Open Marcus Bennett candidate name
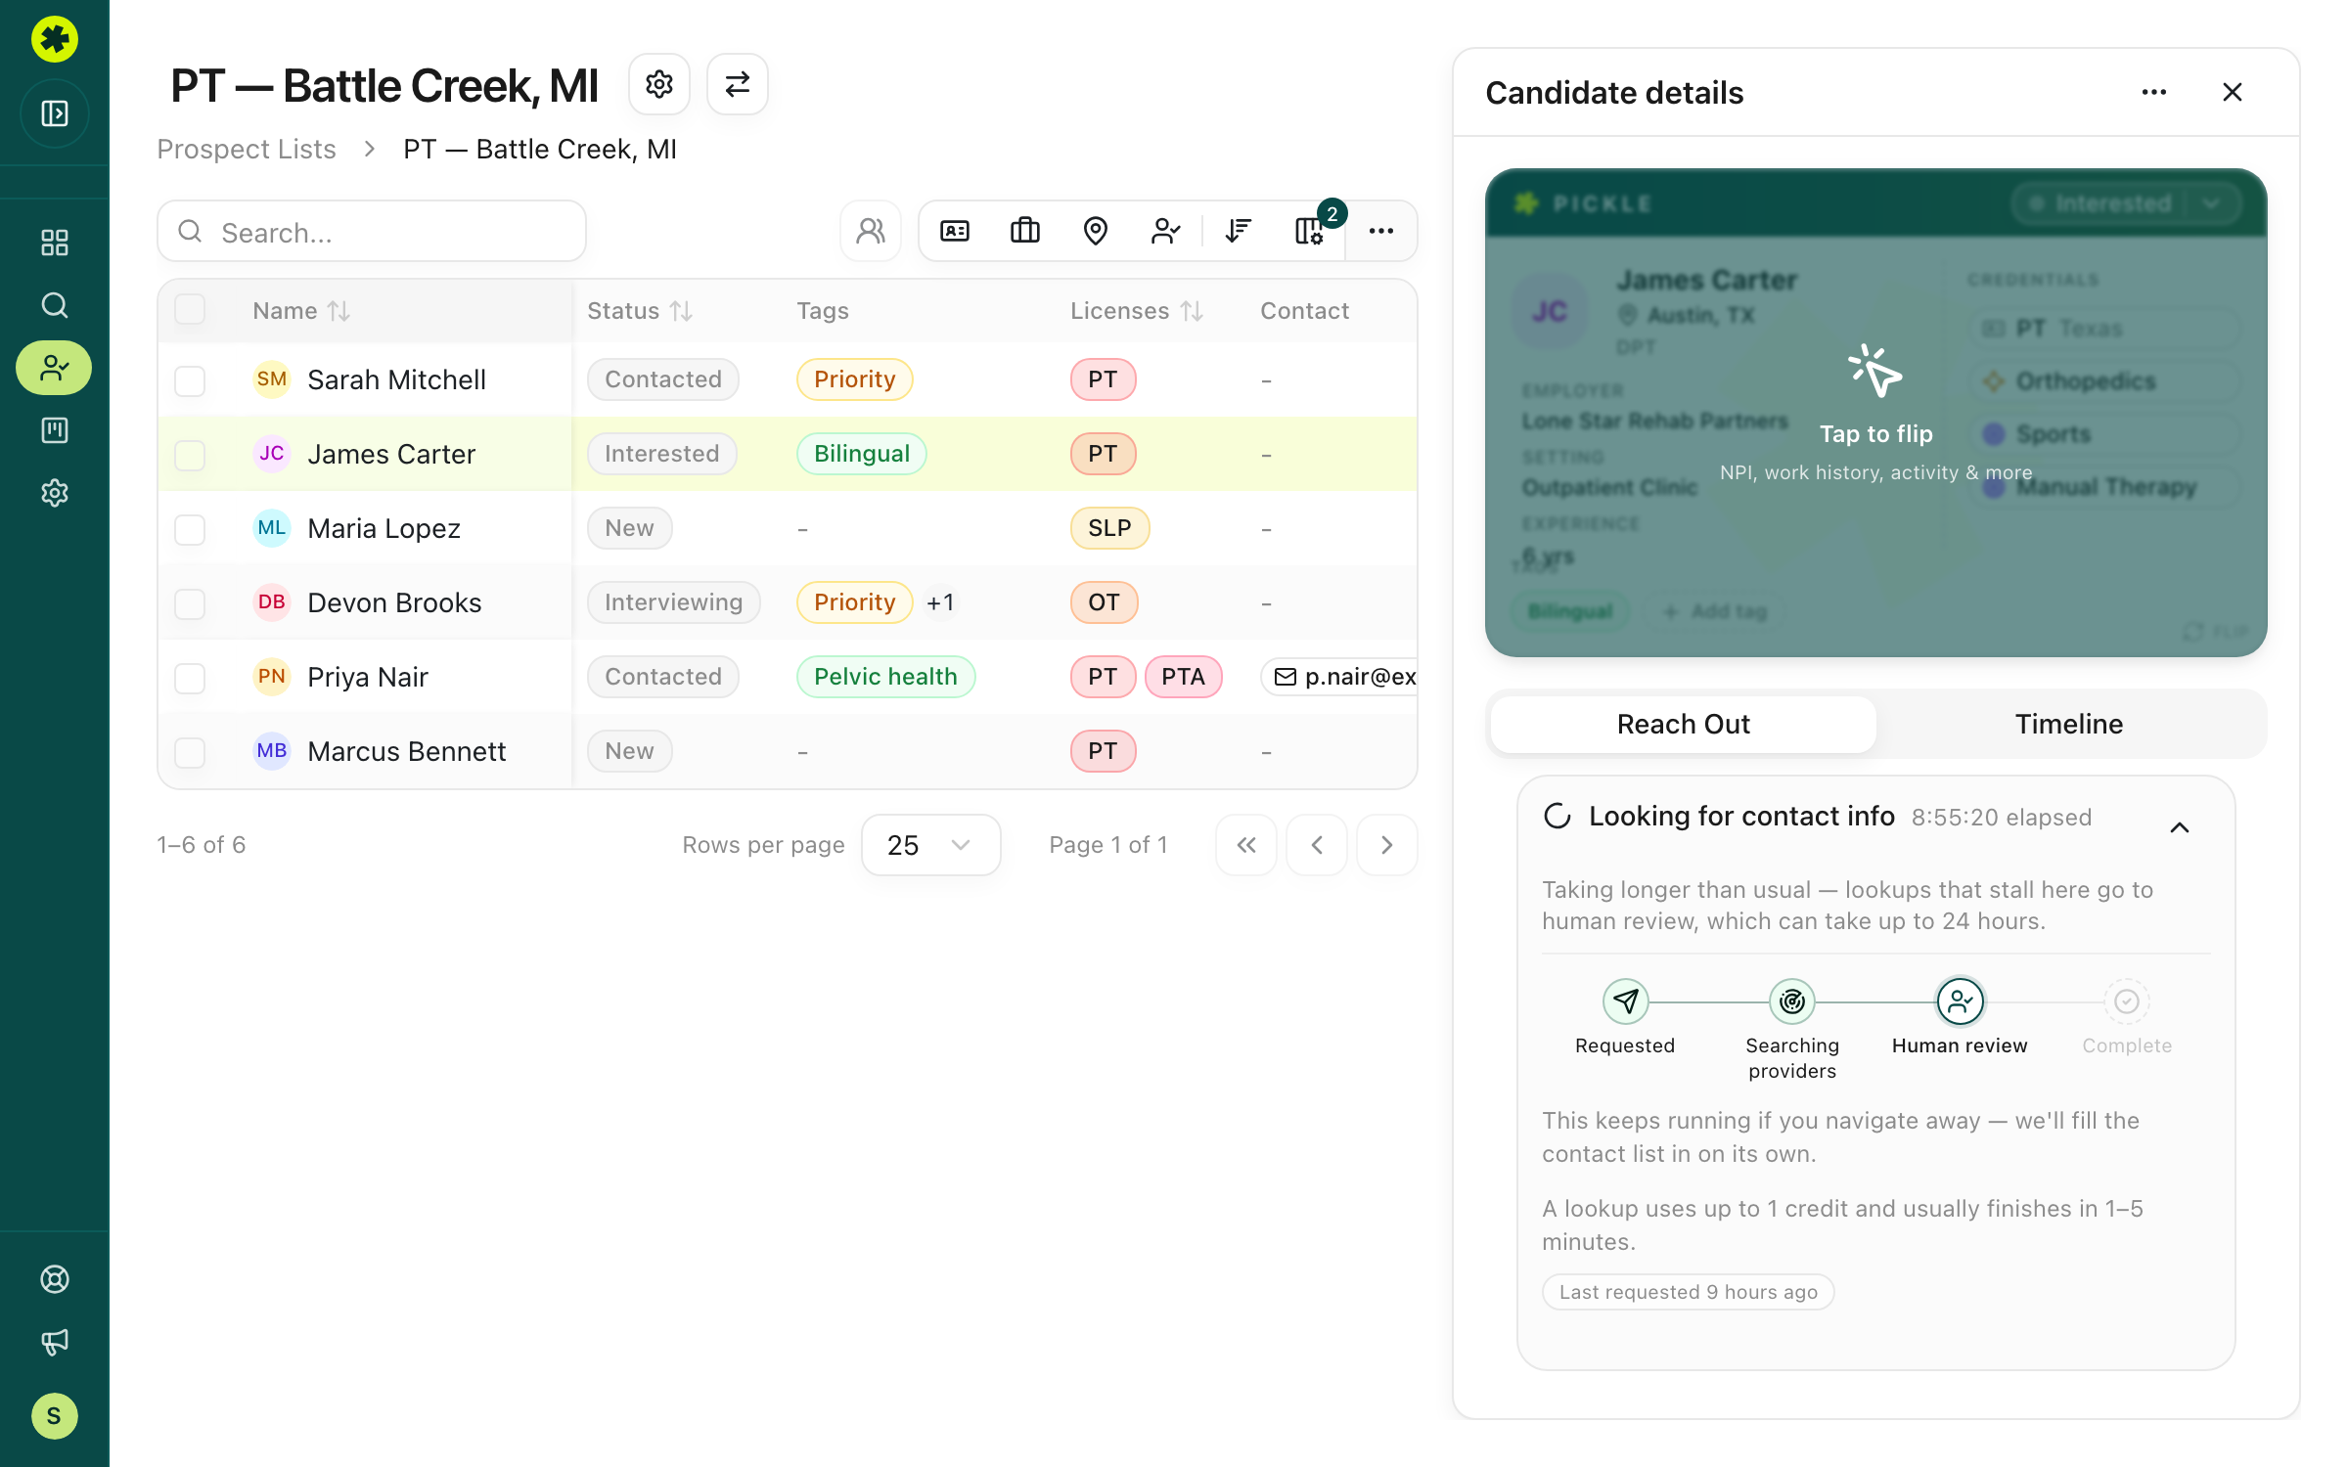2348x1467 pixels. (406, 751)
